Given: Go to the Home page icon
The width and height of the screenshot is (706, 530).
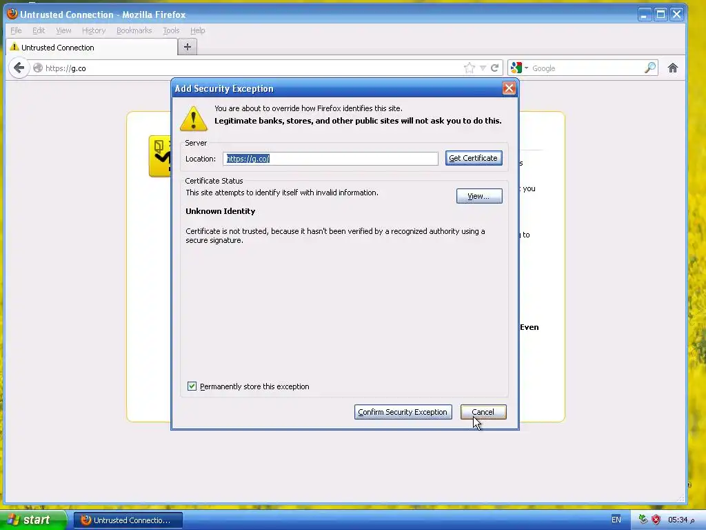Looking at the screenshot, I should pyautogui.click(x=673, y=68).
